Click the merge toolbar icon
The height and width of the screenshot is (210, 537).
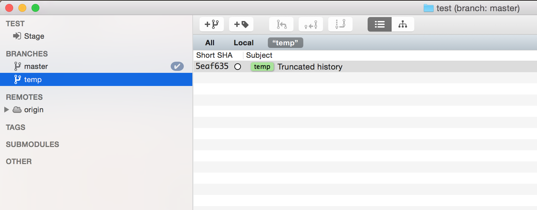pos(281,24)
